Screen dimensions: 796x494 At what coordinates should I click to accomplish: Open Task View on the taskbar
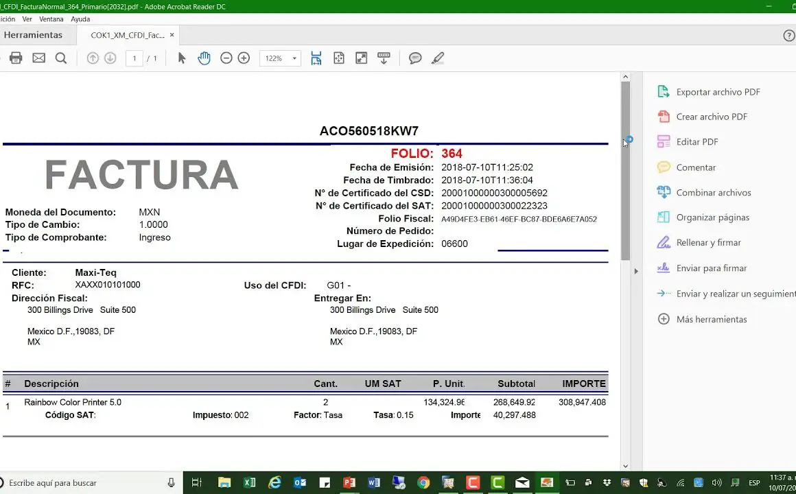196,483
